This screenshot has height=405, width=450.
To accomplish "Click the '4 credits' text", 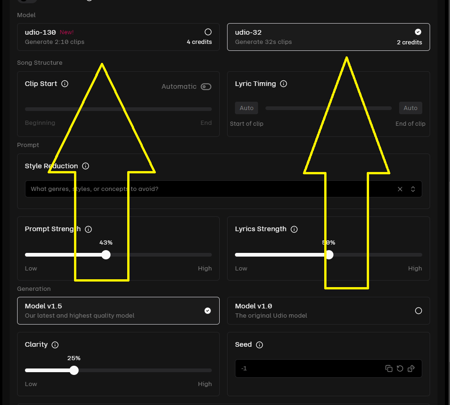I will point(199,42).
